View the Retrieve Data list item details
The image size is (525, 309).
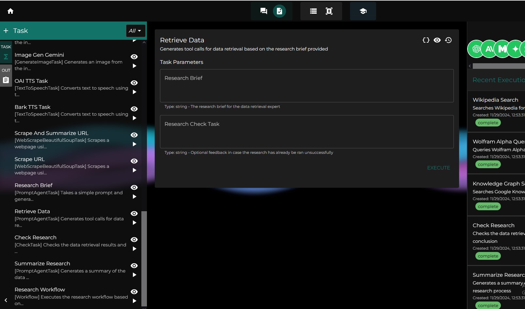click(x=134, y=213)
